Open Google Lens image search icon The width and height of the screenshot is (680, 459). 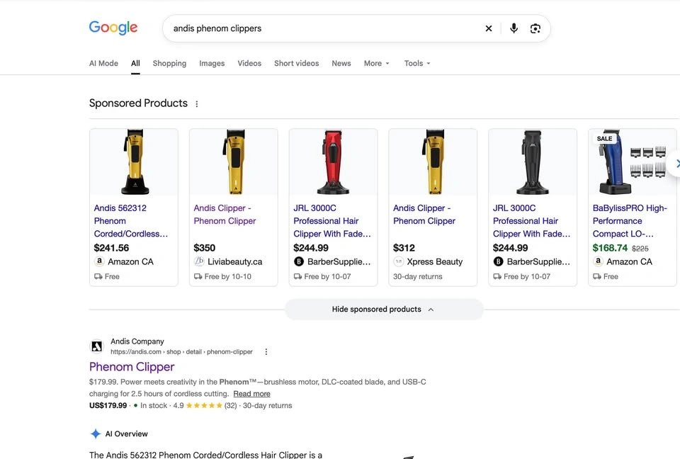[x=535, y=28]
